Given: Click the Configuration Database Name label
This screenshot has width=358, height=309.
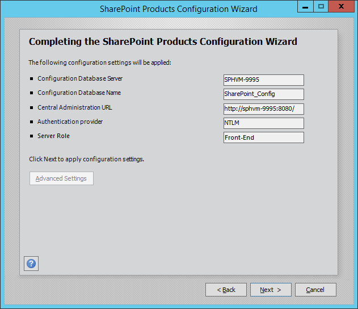Looking at the screenshot, I should pos(79,93).
